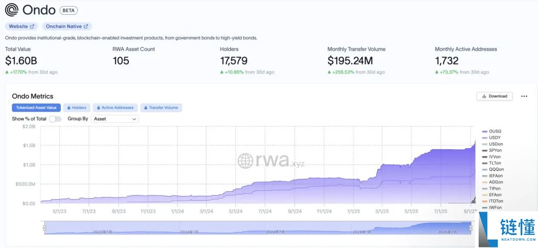Select the Tokenized Asset Value tab

(36, 108)
